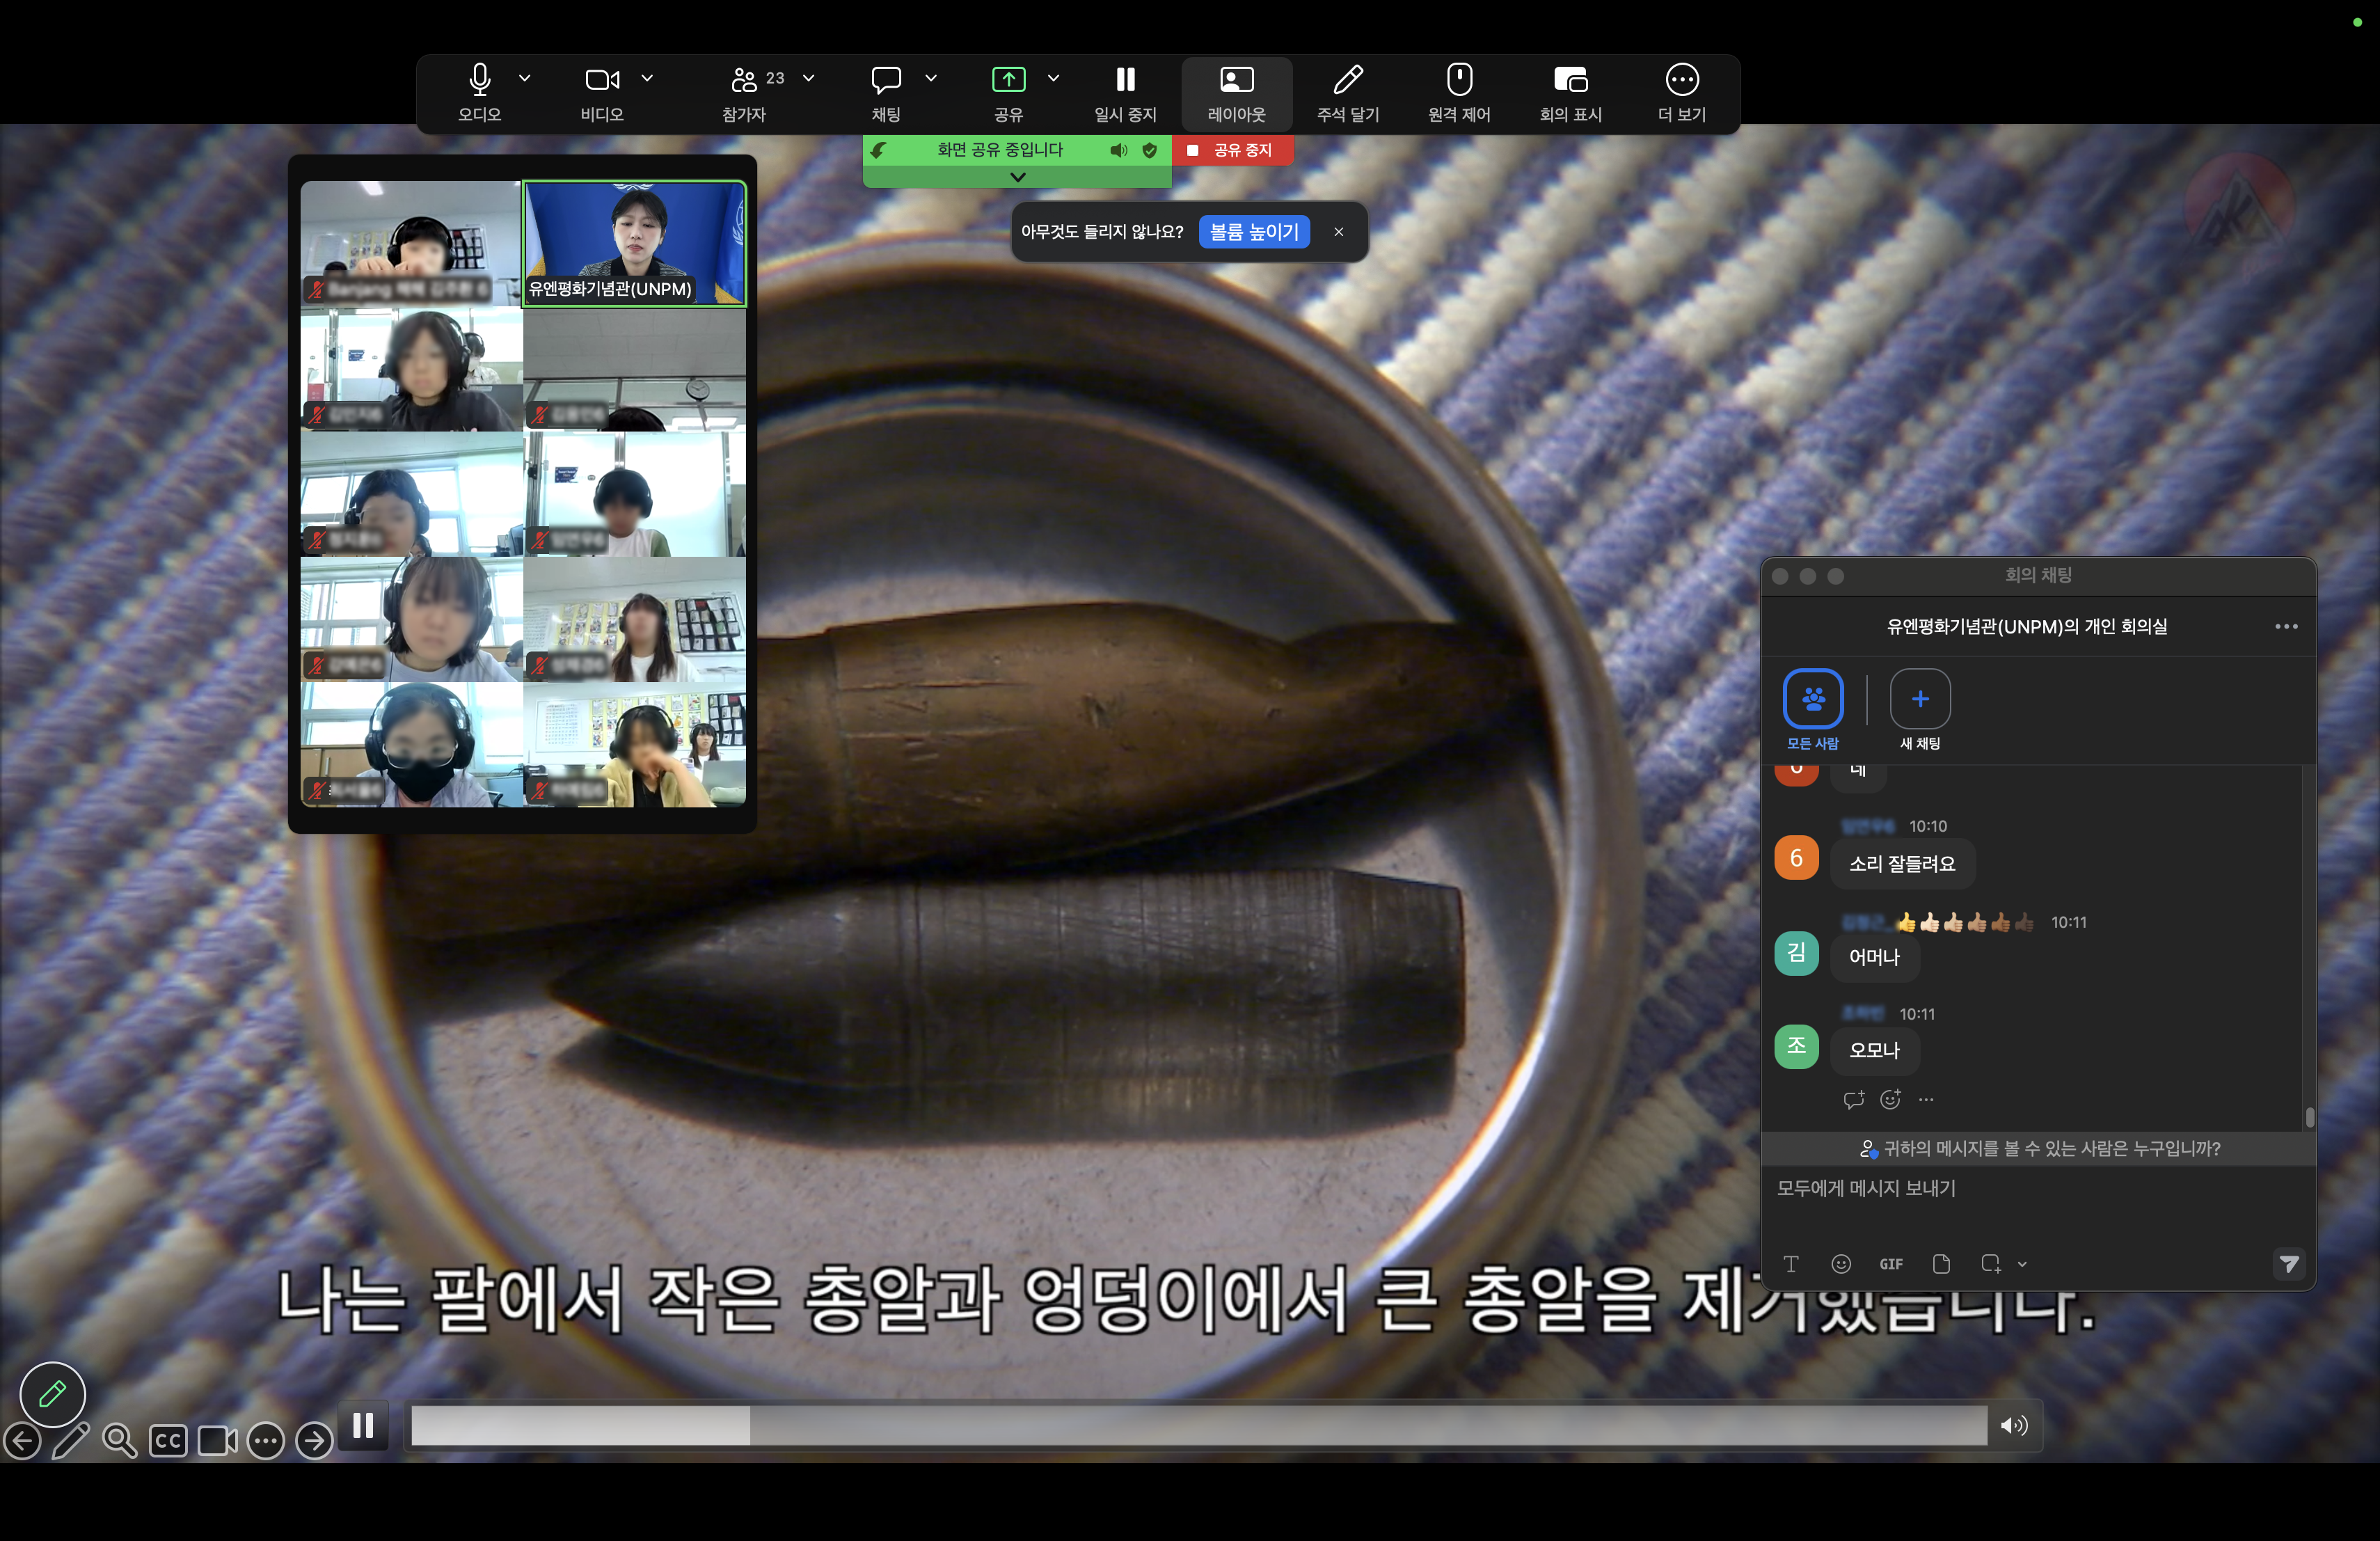
Task: Click the 볼륨 높이기 button
Action: point(1254,232)
